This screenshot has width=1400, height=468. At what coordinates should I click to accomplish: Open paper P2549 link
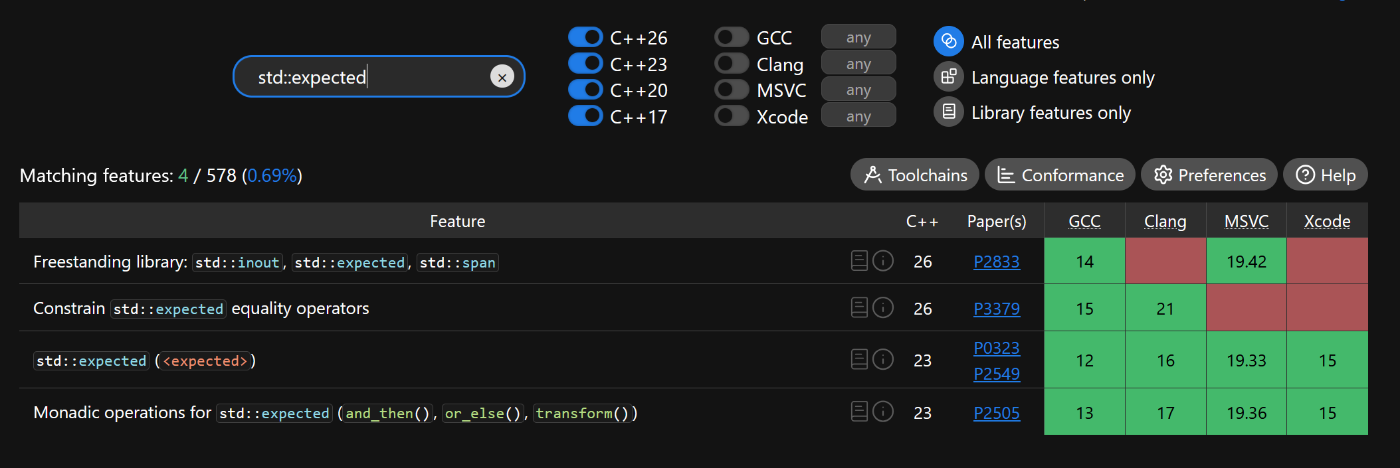pos(997,374)
